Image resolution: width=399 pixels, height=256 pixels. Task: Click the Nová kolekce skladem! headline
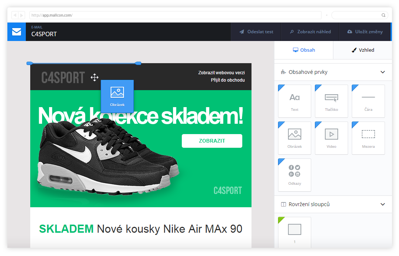(140, 116)
